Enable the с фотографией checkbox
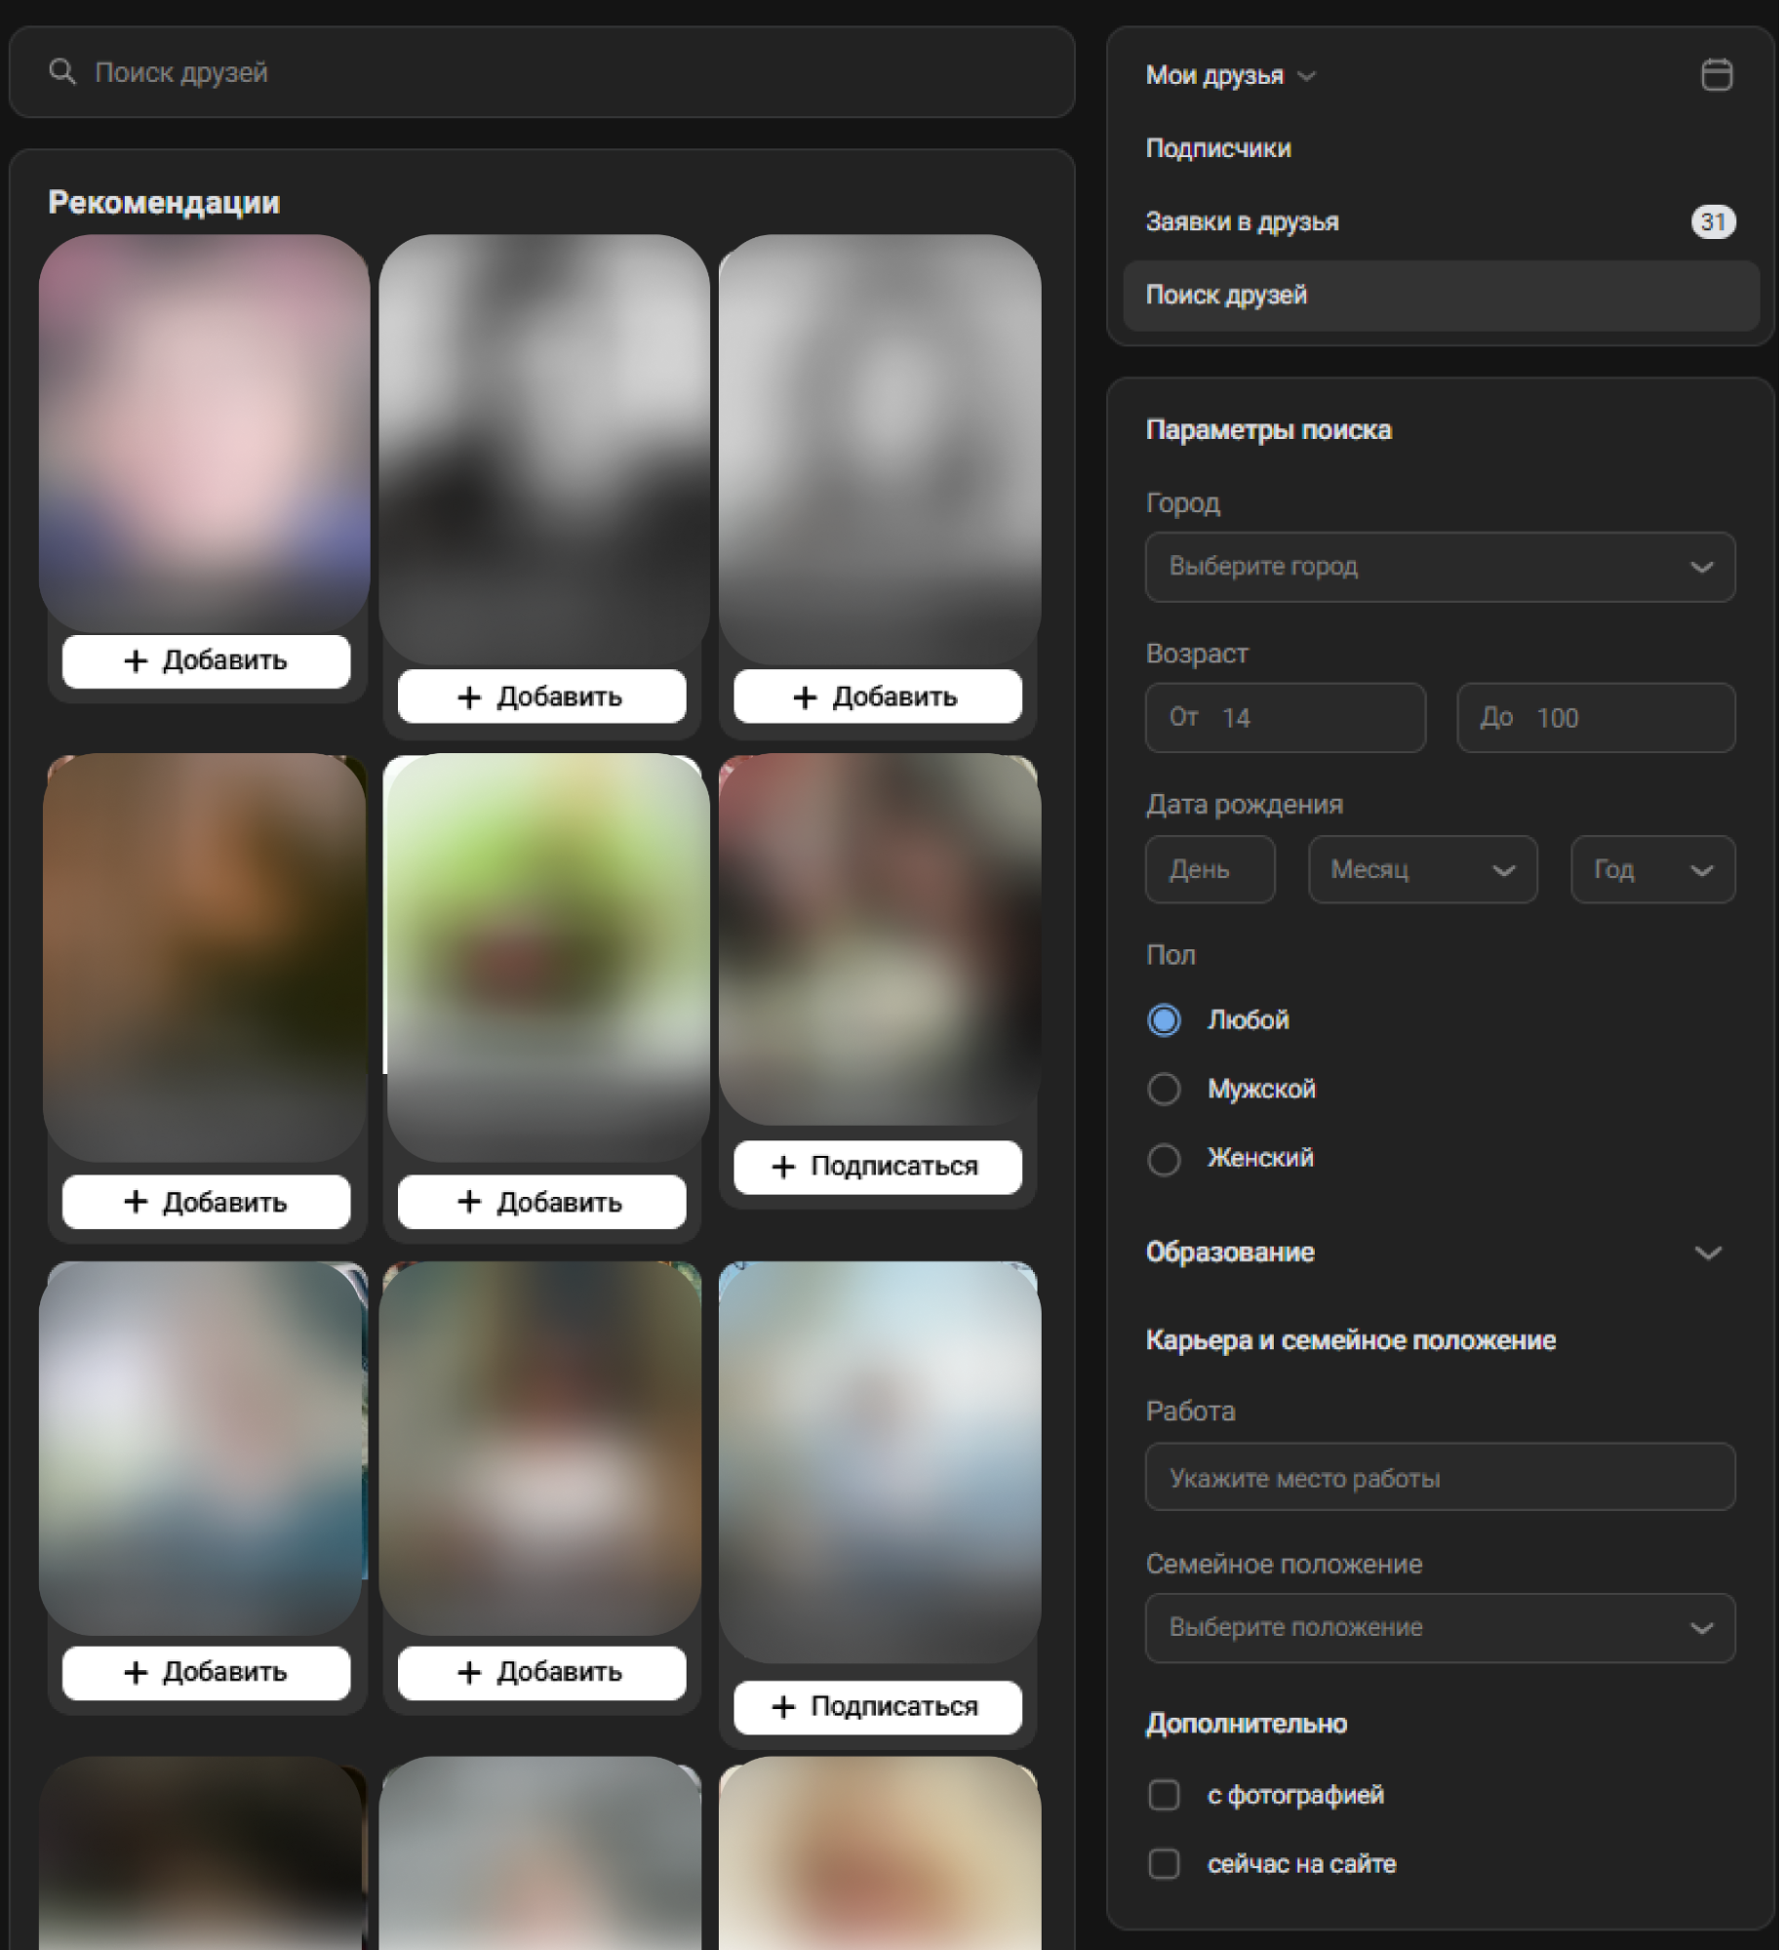The width and height of the screenshot is (1780, 1950). [1164, 1795]
